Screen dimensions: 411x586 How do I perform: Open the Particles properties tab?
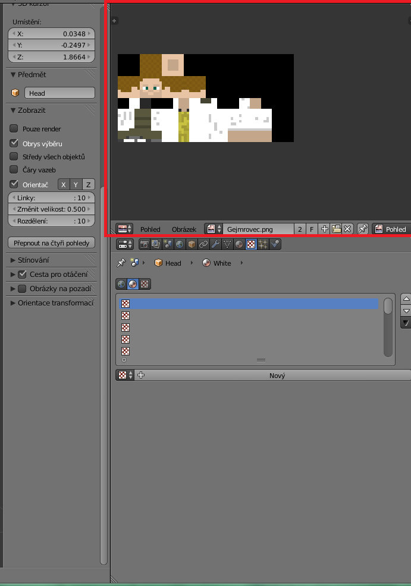263,244
